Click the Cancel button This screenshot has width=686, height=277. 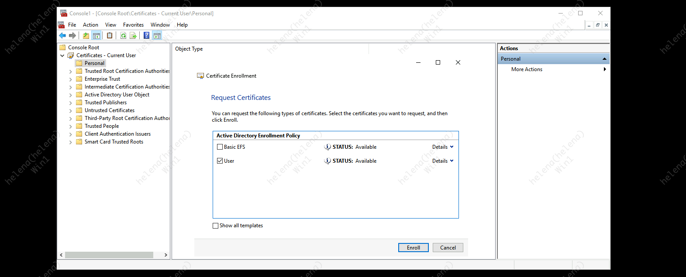(x=448, y=248)
